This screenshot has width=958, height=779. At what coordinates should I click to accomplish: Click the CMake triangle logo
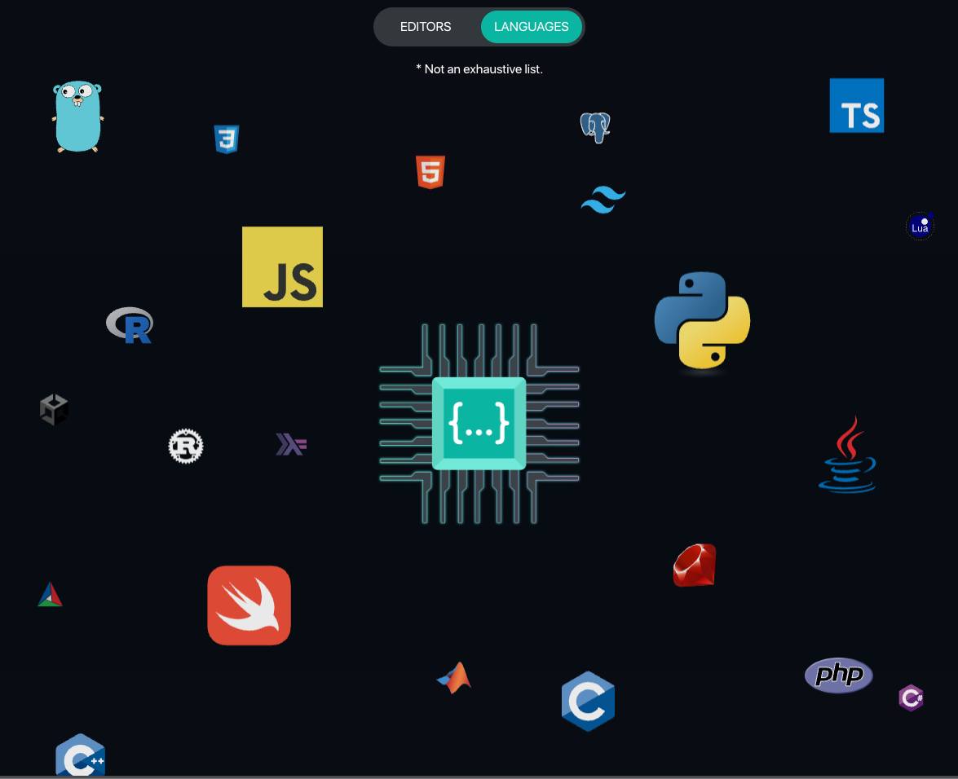coord(50,595)
